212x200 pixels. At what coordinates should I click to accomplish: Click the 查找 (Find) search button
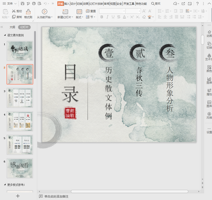click(x=156, y=4)
